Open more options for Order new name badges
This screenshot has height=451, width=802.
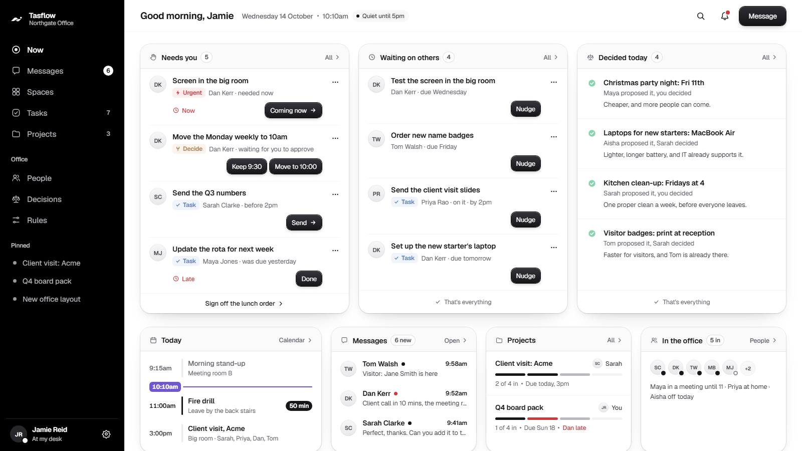pyautogui.click(x=554, y=136)
